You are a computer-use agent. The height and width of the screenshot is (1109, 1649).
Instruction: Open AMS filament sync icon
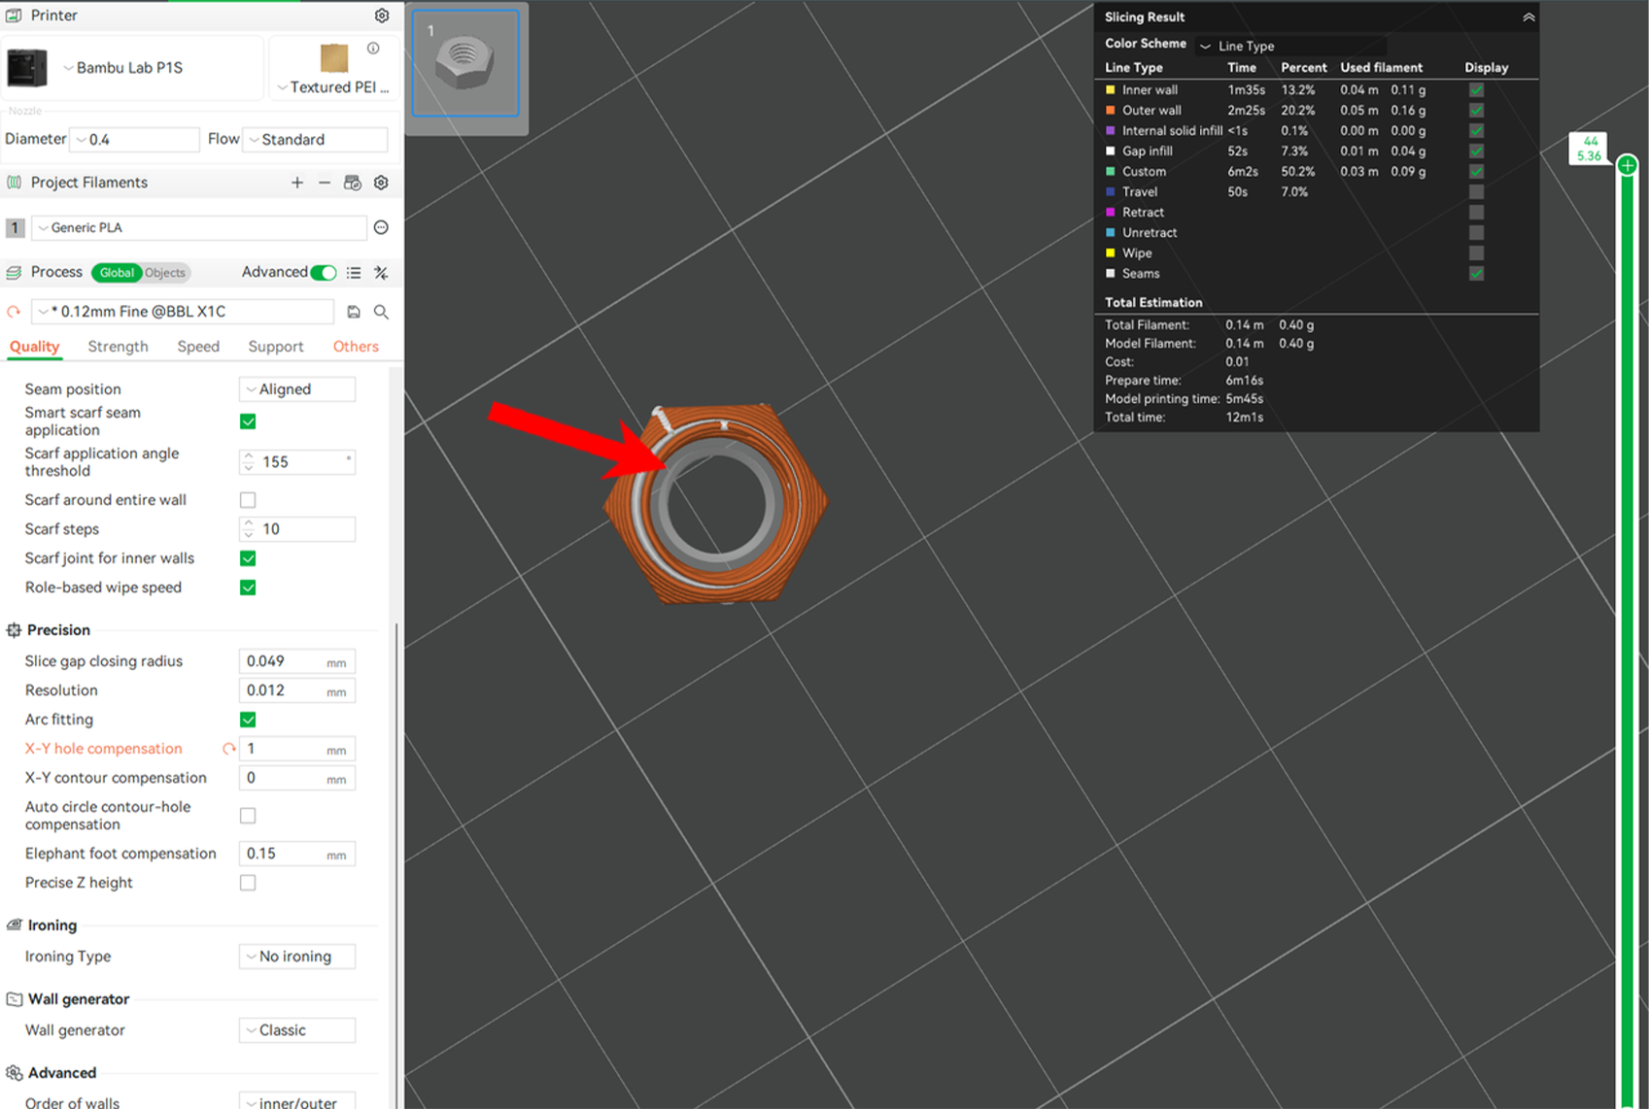pyautogui.click(x=353, y=183)
